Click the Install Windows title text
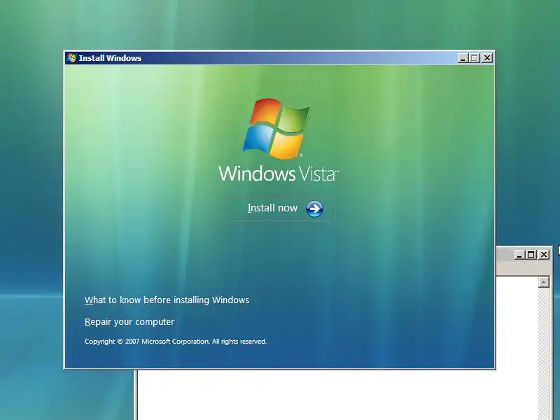560x420 pixels. [x=110, y=58]
